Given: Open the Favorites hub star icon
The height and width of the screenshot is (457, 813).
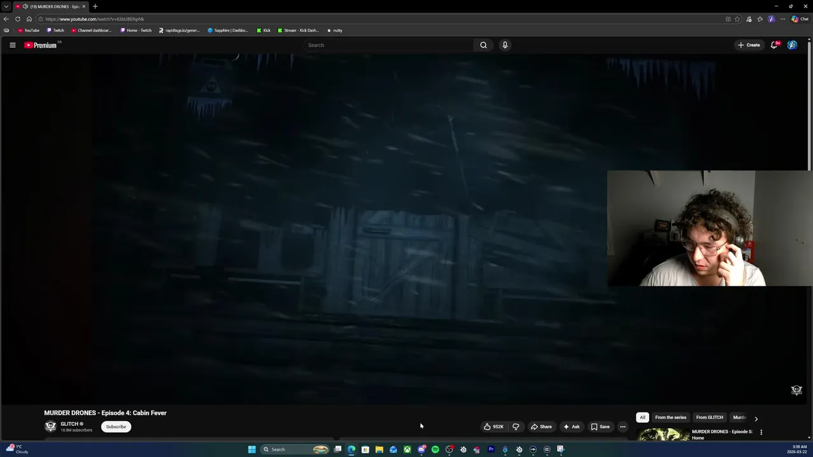Looking at the screenshot, I should click(x=760, y=19).
